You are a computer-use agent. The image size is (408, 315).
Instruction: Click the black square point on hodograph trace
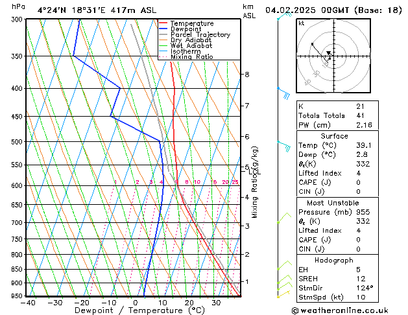click(x=312, y=44)
